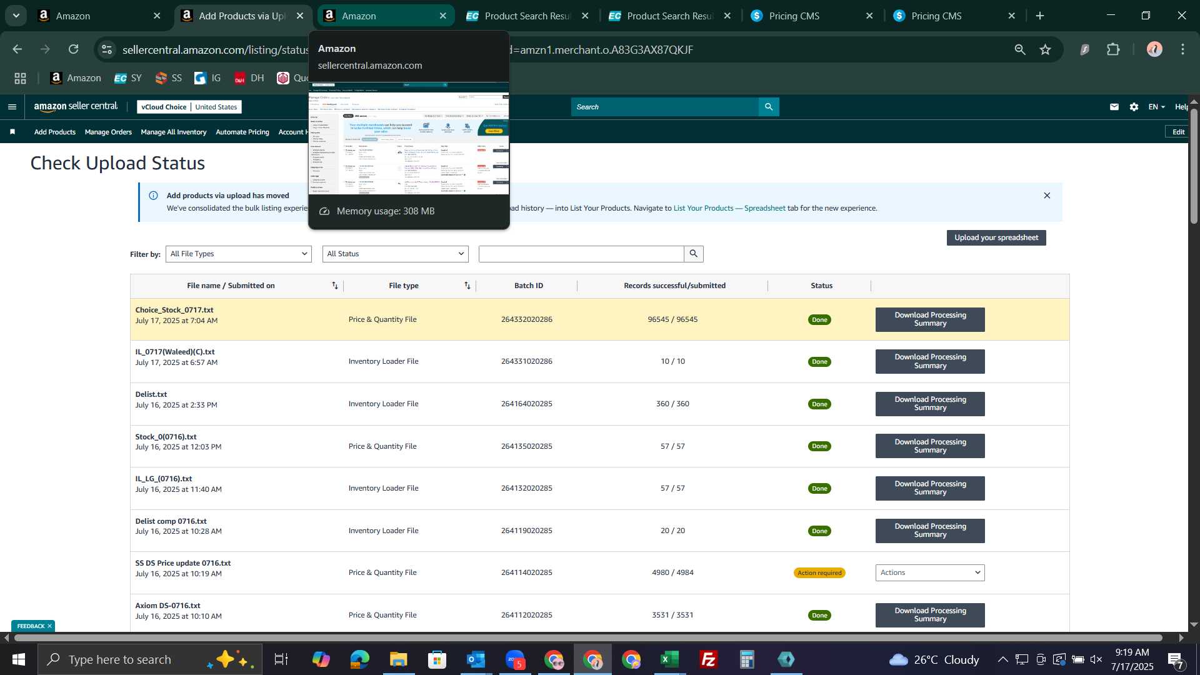Expand the All File Types dropdown
Viewport: 1200px width, 675px height.
click(x=238, y=254)
